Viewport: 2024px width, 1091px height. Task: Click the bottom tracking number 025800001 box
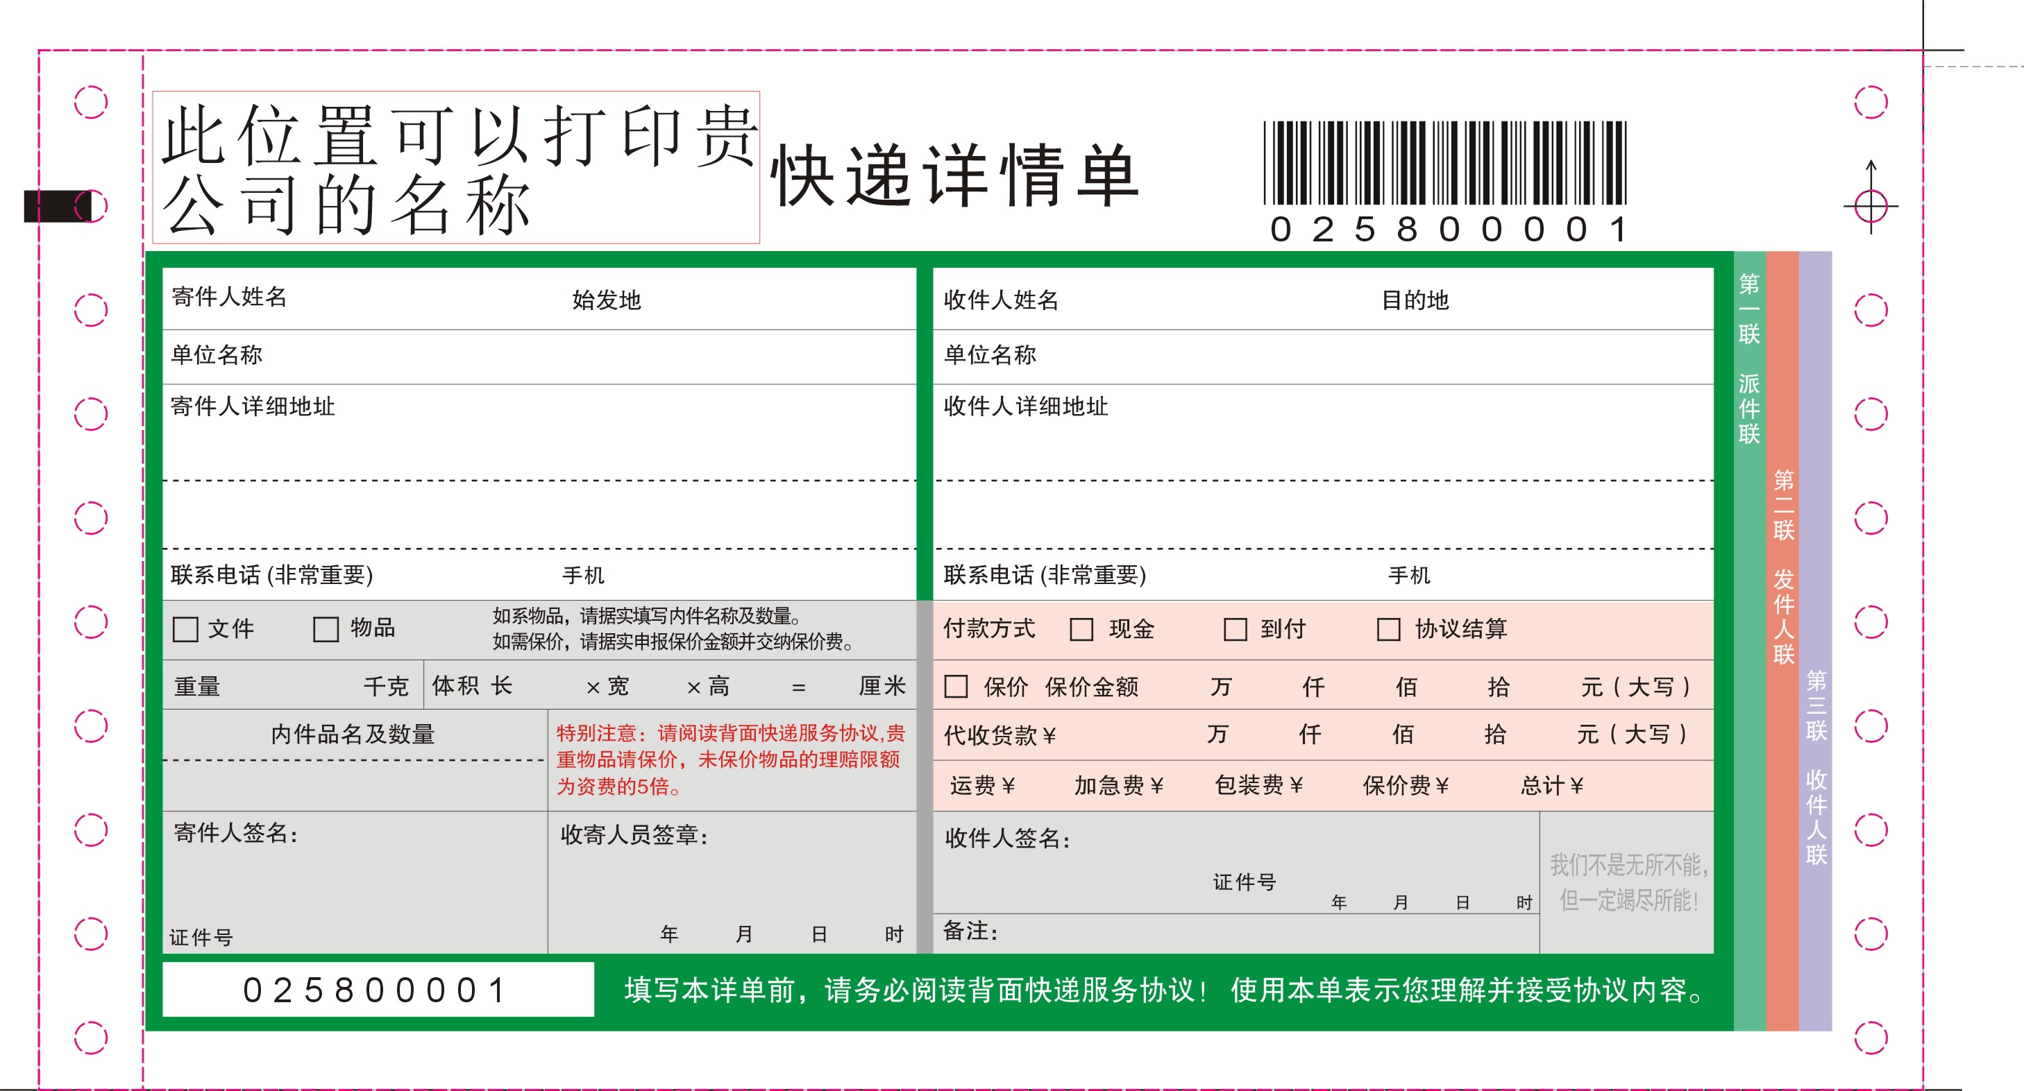click(377, 990)
